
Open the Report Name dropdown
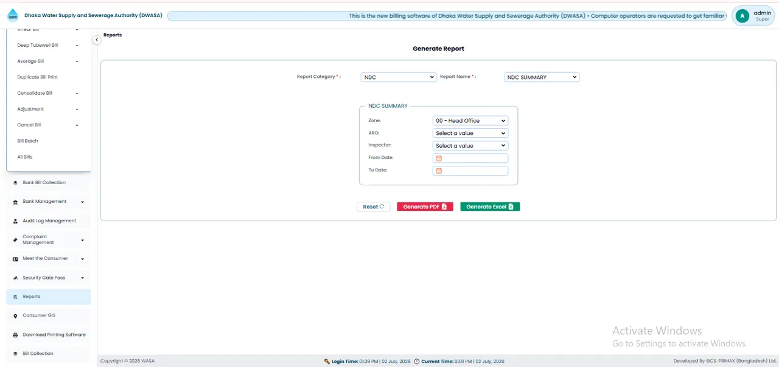(542, 77)
